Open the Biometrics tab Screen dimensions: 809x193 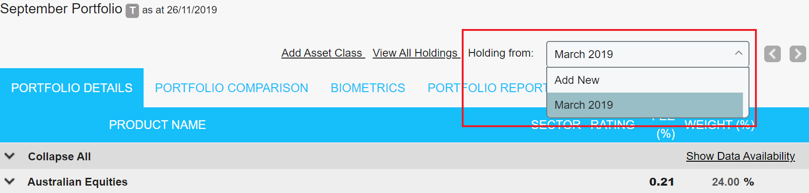(x=368, y=88)
